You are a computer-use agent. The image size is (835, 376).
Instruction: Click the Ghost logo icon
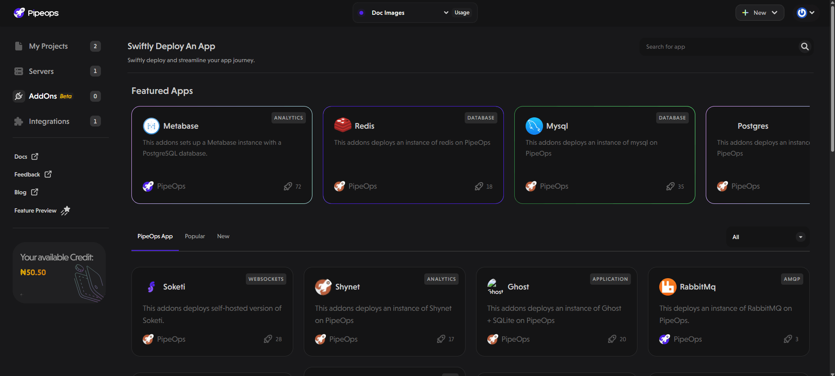[x=495, y=287]
